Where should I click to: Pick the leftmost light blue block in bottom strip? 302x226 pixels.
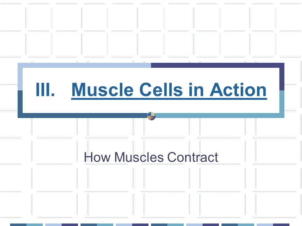[53, 225]
